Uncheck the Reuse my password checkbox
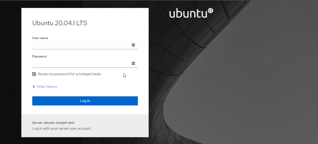The image size is (318, 144). coord(34,74)
